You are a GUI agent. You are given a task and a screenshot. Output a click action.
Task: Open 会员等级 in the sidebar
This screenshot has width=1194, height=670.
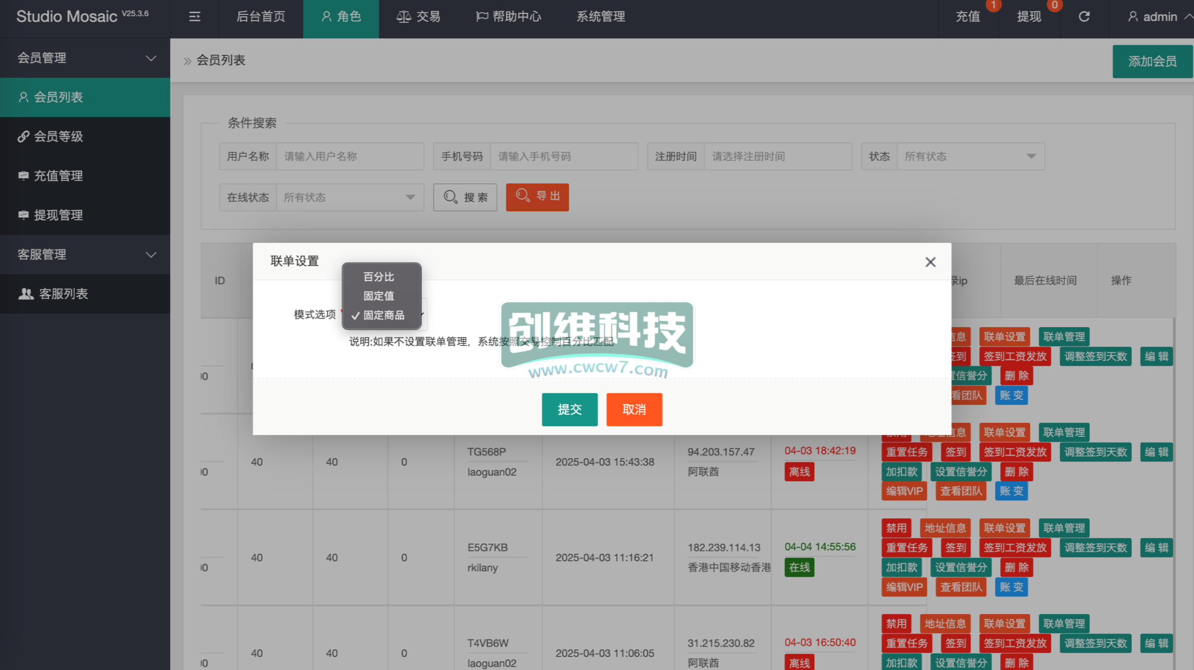(x=85, y=136)
